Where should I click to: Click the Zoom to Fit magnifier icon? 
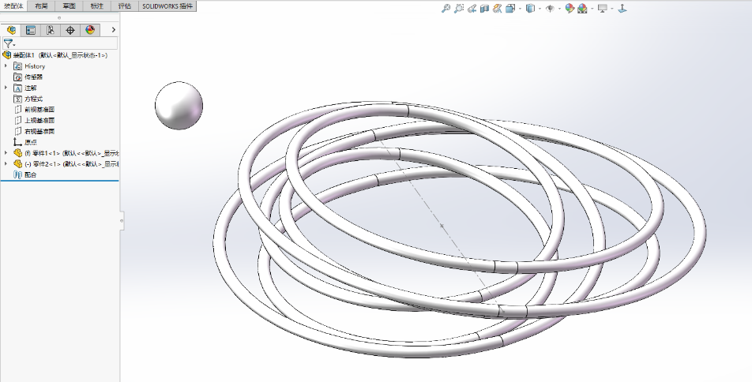[446, 8]
